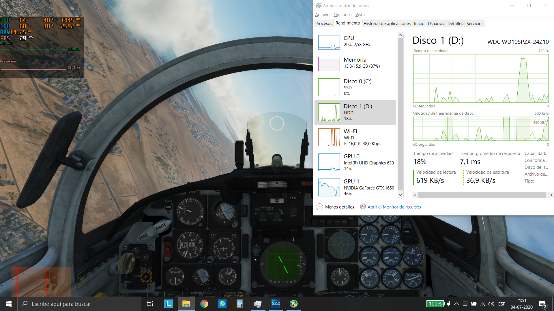The height and width of the screenshot is (311, 554).
Task: Change the ESP input language
Action: (502, 304)
